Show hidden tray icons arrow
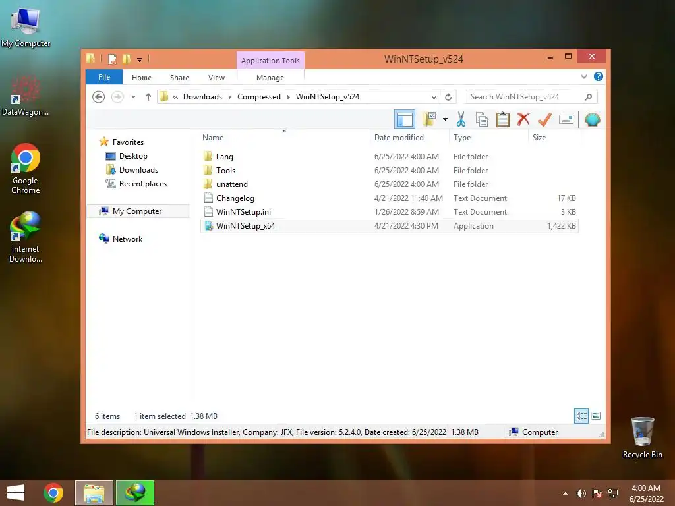The height and width of the screenshot is (506, 675). (565, 493)
